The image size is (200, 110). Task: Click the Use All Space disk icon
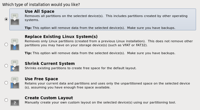15,19
